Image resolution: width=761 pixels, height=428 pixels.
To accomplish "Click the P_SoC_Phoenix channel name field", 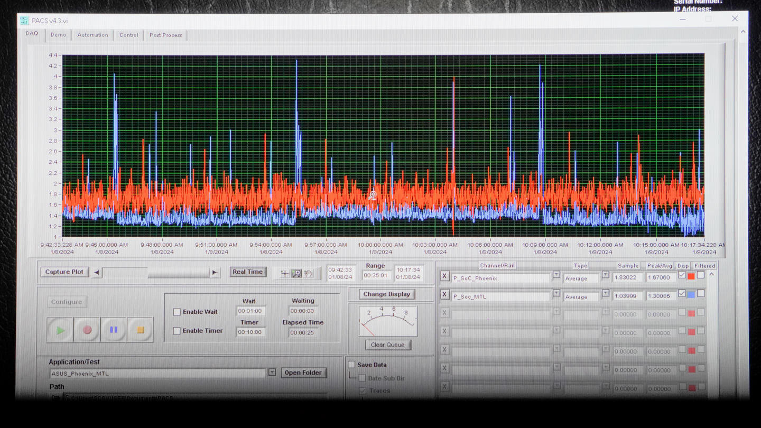I will point(500,278).
